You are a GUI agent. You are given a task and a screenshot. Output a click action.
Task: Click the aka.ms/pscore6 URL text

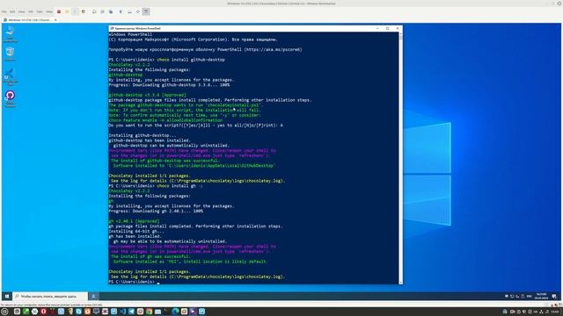pos(273,49)
